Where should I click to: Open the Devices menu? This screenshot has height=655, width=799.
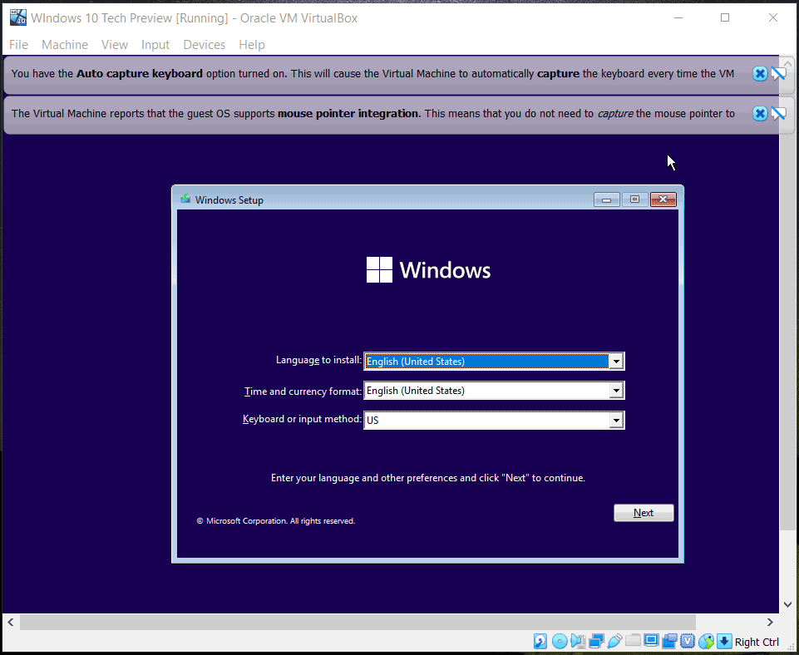pyautogui.click(x=205, y=45)
